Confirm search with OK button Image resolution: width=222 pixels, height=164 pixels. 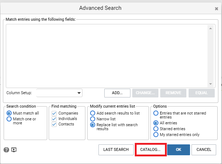point(178,150)
